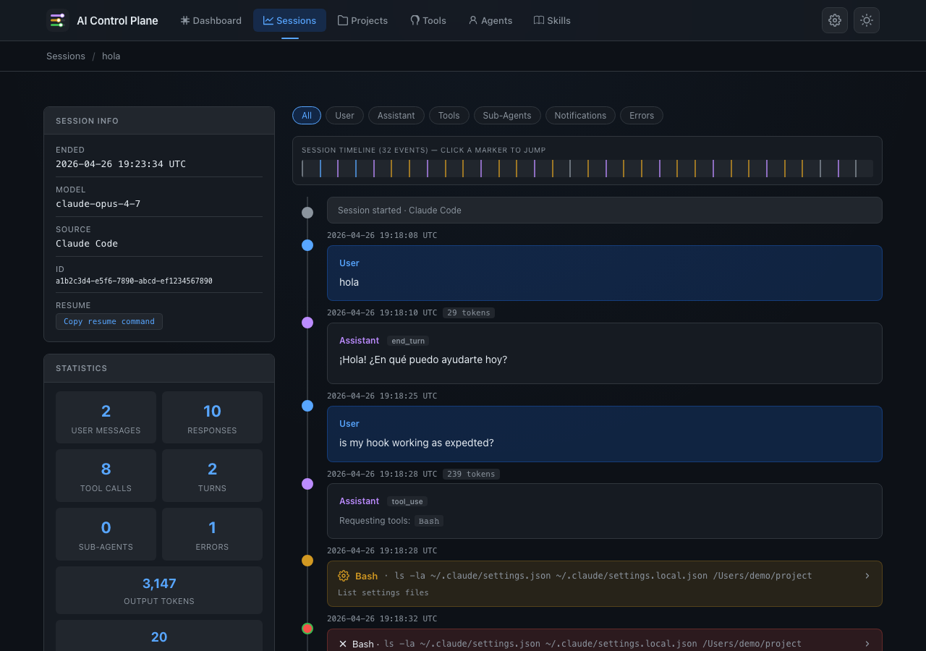The height and width of the screenshot is (651, 926).
Task: Click the timestamp 2026-04-26 19:18:25 UTC
Action: pyautogui.click(x=382, y=396)
